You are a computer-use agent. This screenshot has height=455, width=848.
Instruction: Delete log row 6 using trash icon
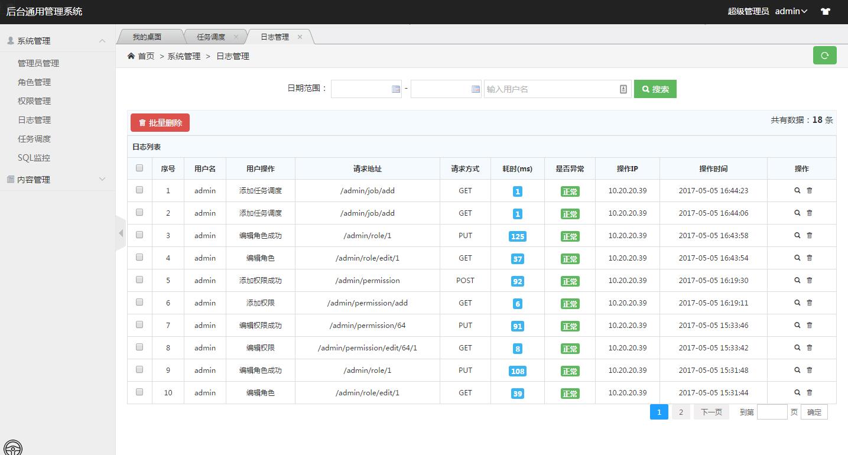(x=810, y=303)
